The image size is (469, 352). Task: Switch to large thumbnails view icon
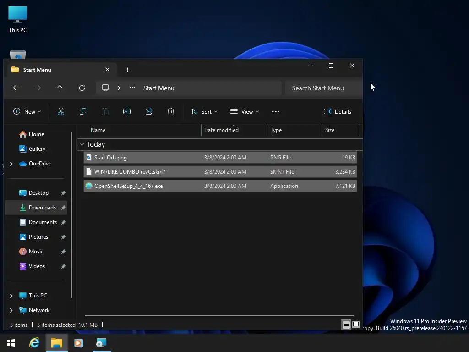[x=356, y=325]
